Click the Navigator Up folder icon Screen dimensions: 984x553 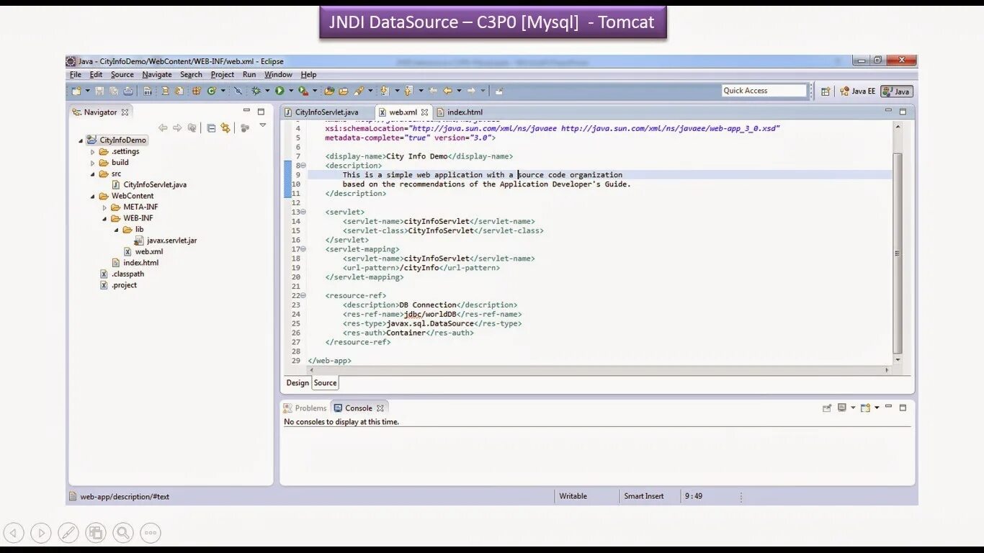[192, 127]
